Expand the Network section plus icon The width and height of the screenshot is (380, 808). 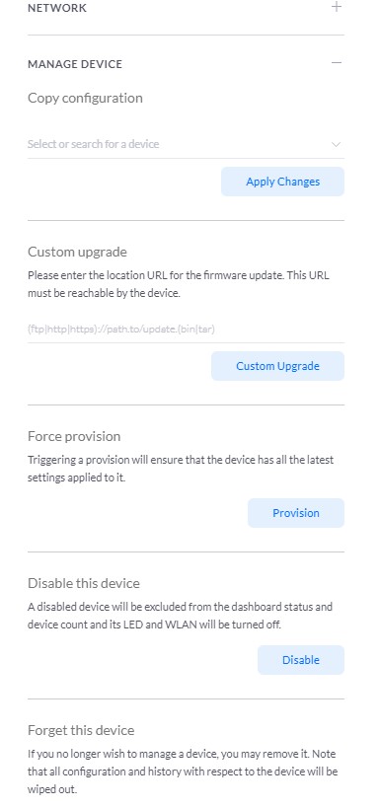[x=337, y=7]
